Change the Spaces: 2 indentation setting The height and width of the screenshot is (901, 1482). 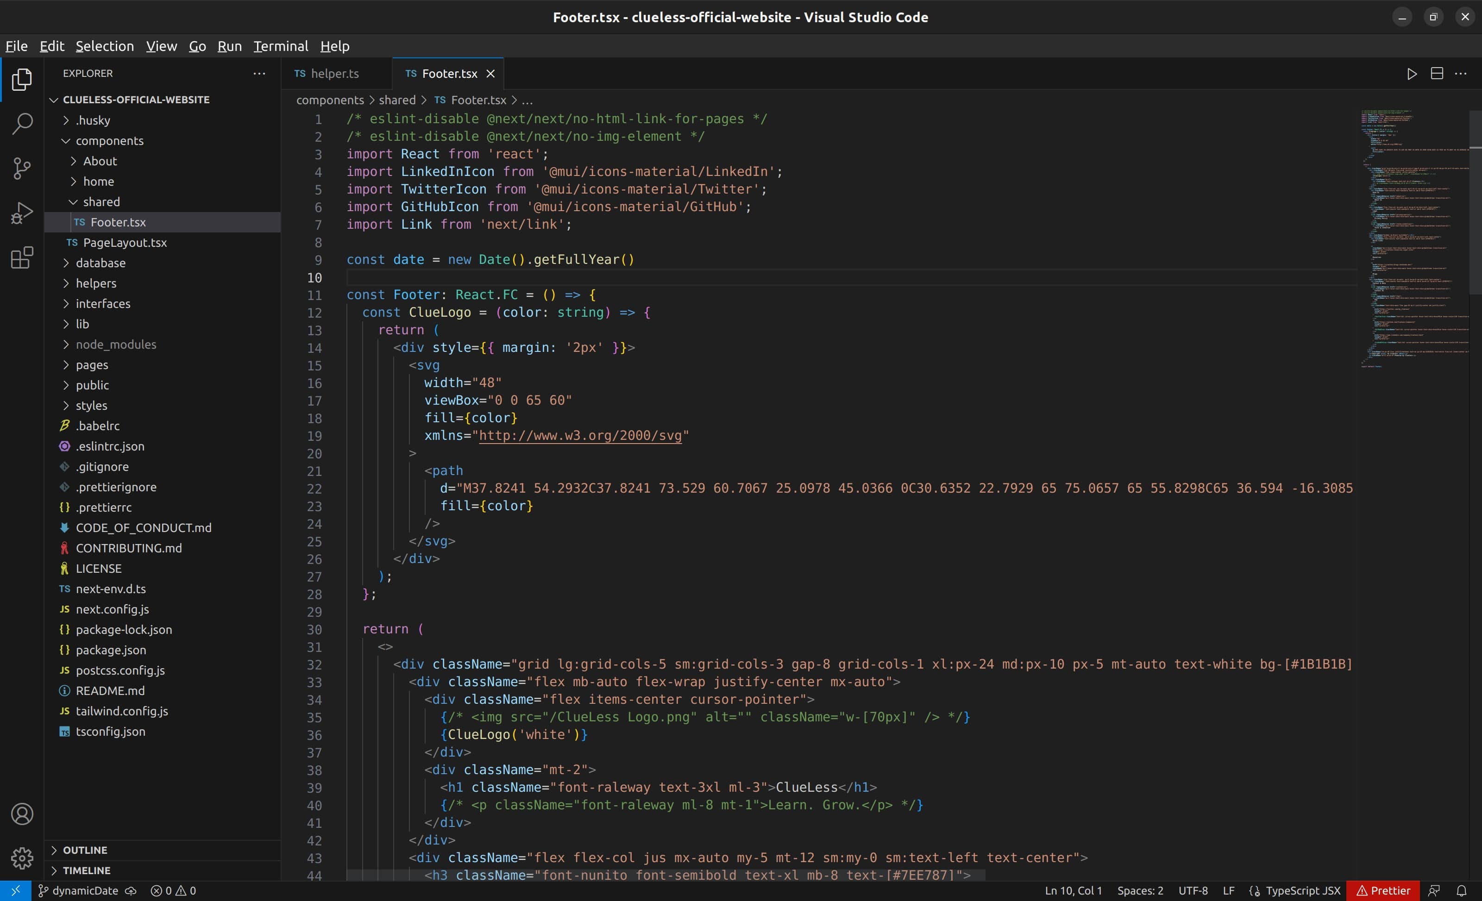coord(1140,890)
